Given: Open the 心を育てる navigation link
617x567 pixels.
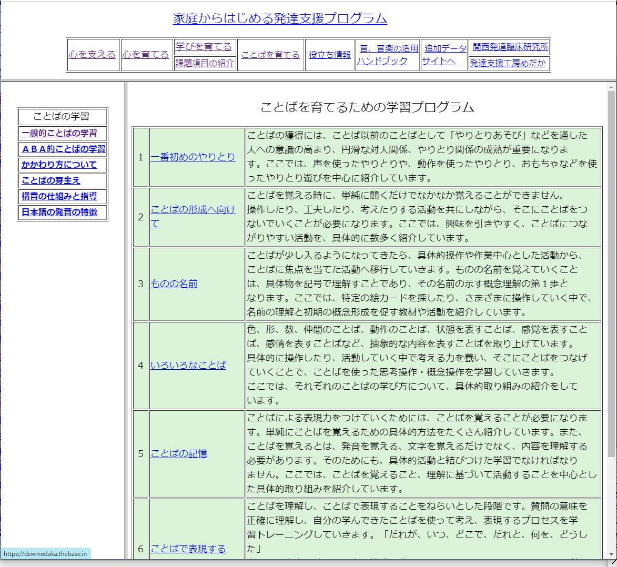Looking at the screenshot, I should [146, 55].
